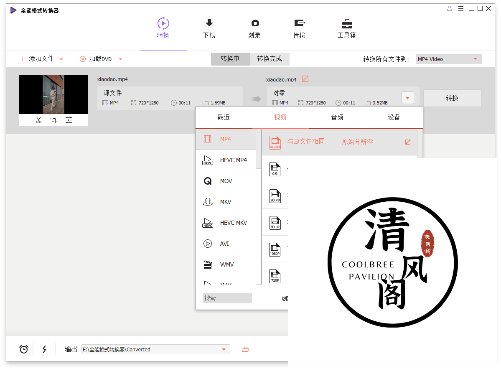Open the MP4 Video output format dropdown

point(448,59)
